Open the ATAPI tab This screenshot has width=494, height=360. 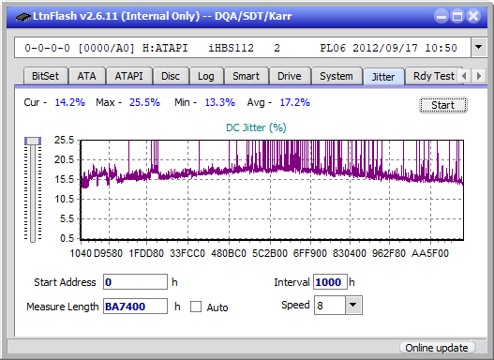pyautogui.click(x=128, y=76)
